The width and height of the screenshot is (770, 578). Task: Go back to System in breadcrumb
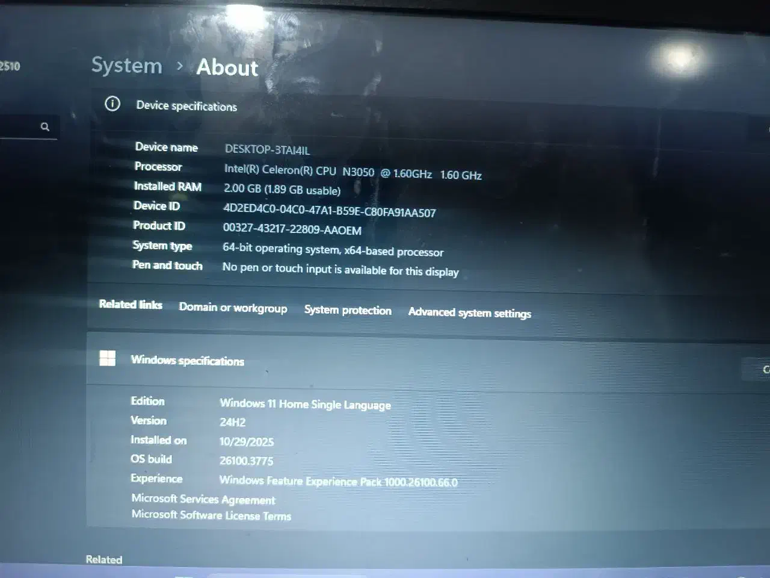click(x=127, y=66)
